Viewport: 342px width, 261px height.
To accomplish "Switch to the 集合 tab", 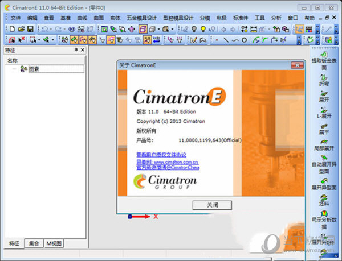I will tap(34, 243).
